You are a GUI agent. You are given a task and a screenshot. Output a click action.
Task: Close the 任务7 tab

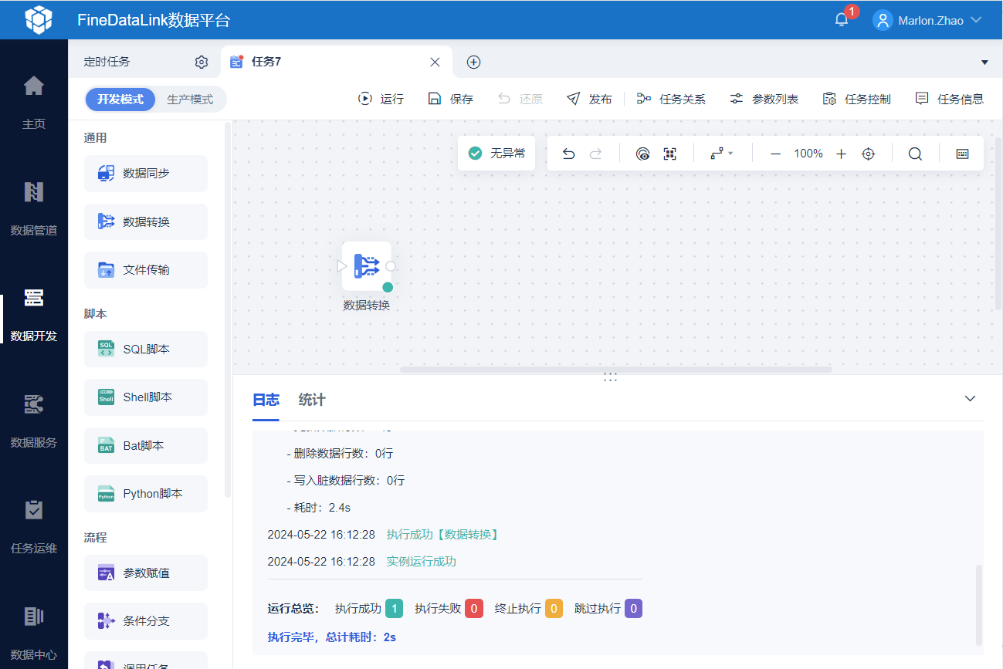435,62
